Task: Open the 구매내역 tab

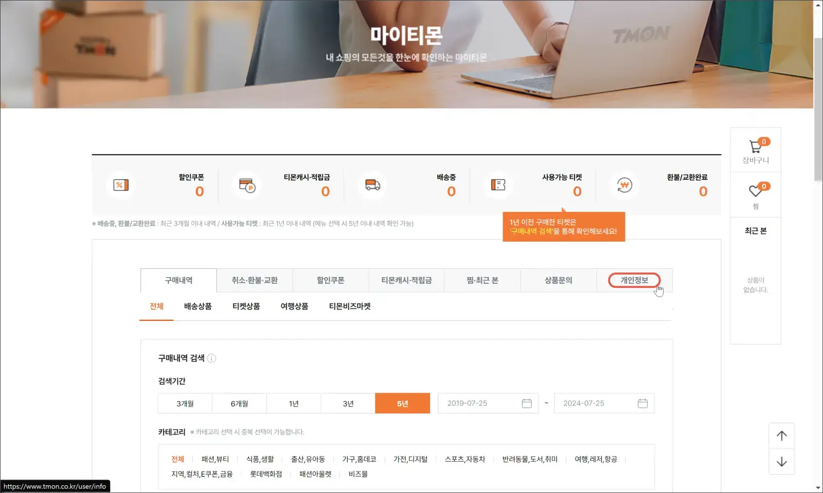Action: coord(178,280)
